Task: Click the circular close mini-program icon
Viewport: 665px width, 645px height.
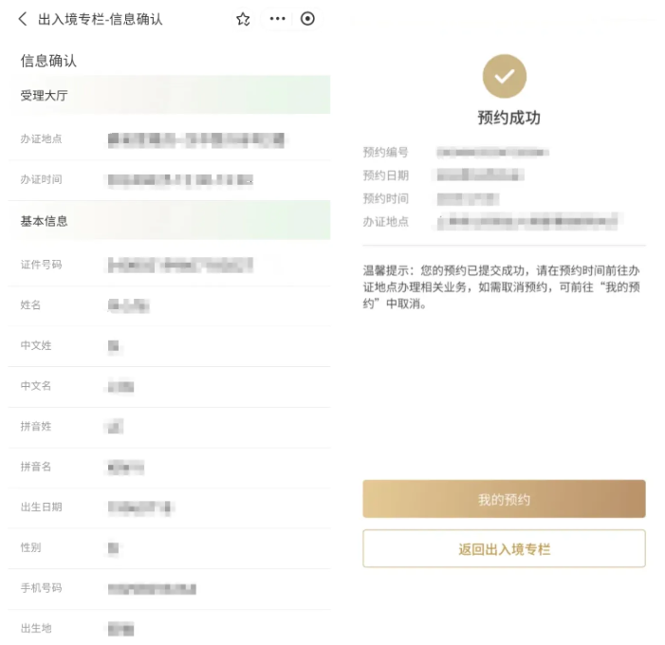Action: (307, 19)
